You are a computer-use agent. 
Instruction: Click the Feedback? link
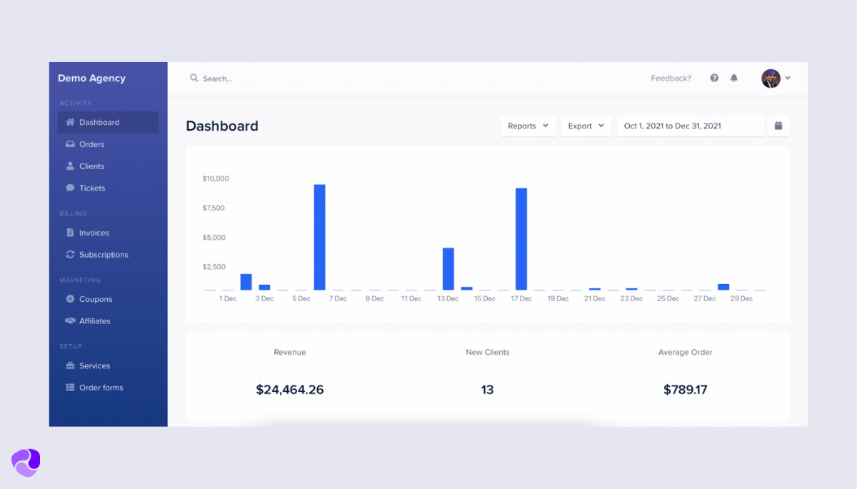[x=671, y=79]
